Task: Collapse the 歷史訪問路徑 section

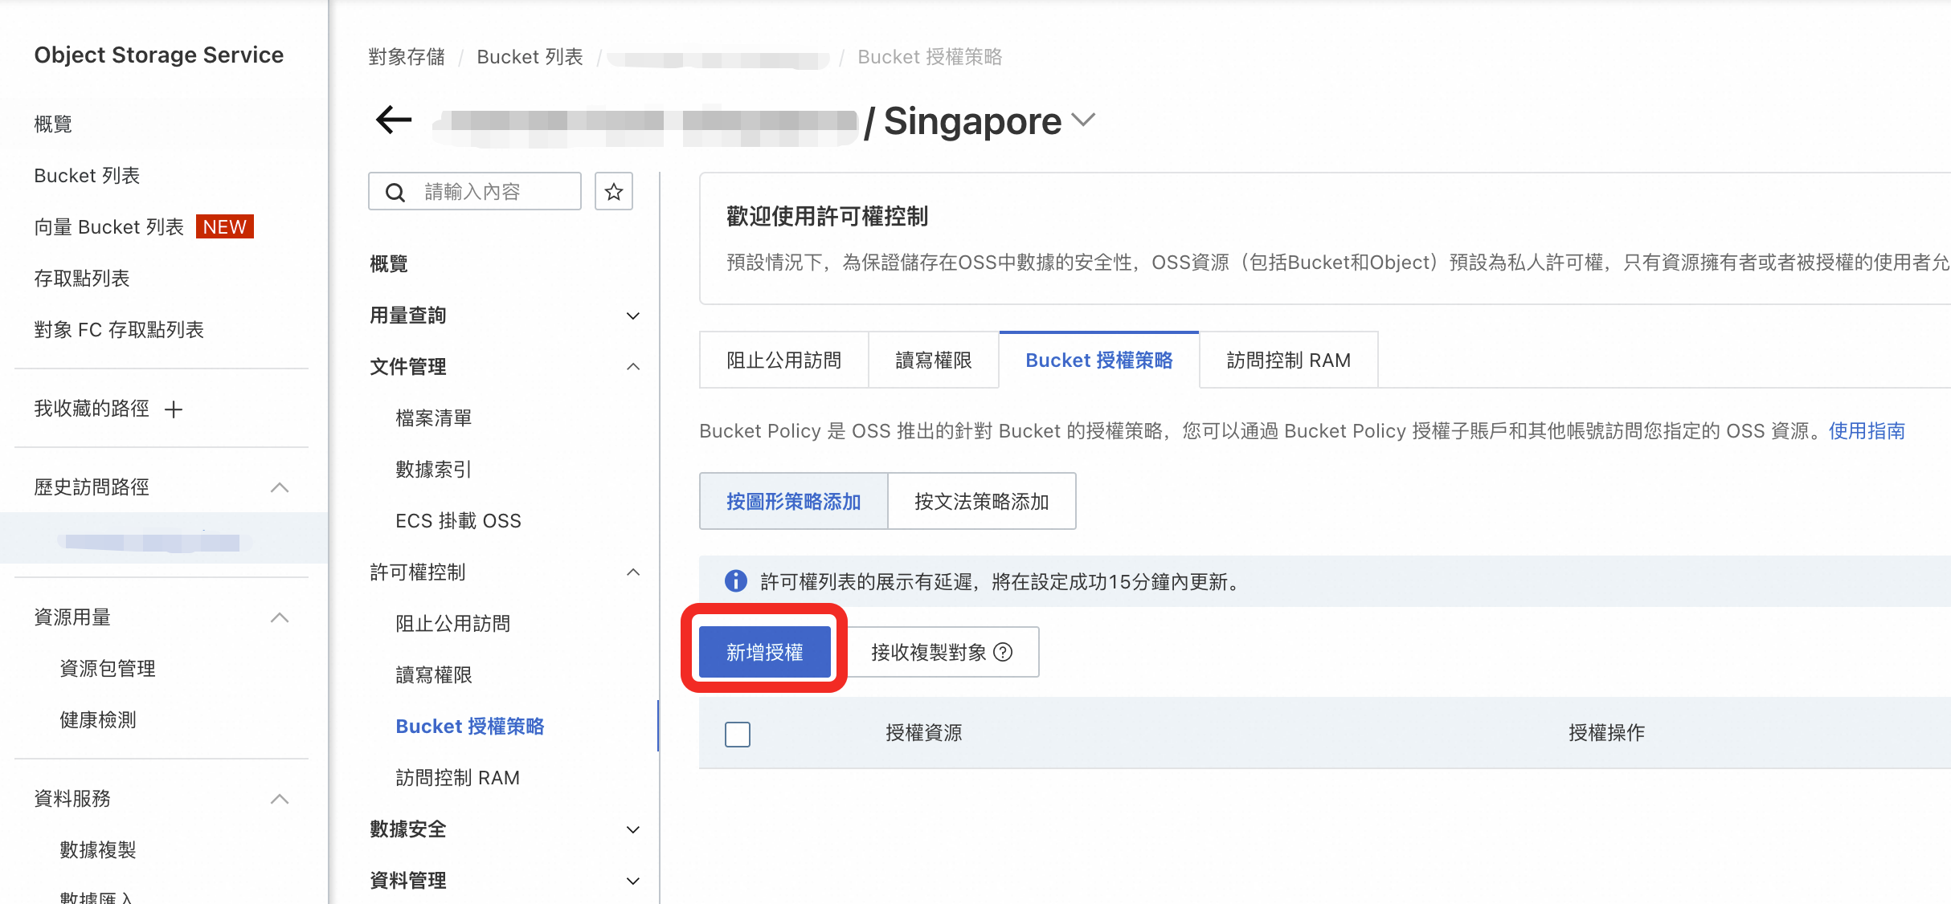Action: (279, 487)
